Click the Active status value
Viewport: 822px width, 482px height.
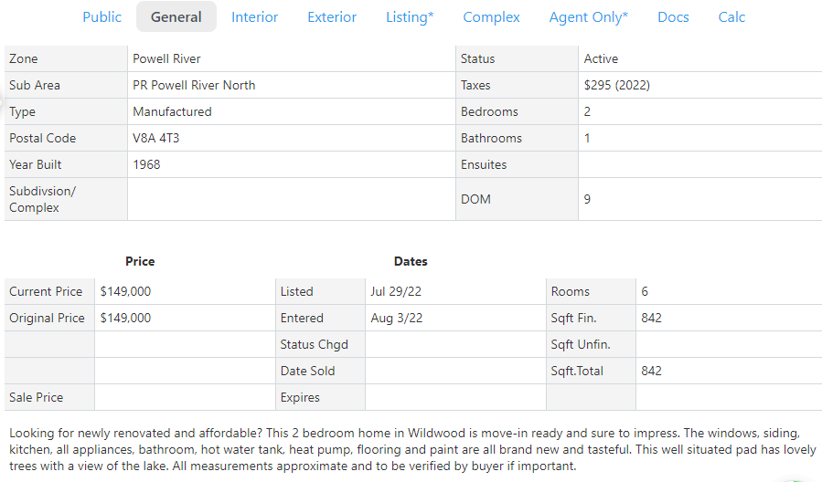coord(601,58)
